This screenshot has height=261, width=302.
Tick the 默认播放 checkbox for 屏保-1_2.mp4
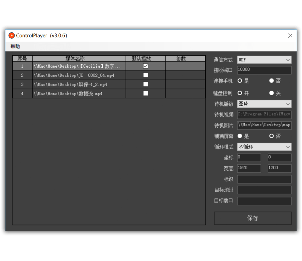(145, 84)
